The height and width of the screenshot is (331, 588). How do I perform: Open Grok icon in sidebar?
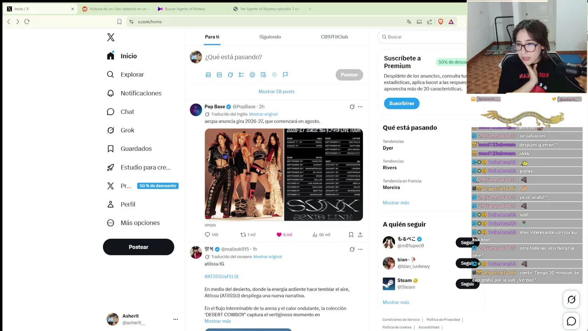tap(111, 130)
